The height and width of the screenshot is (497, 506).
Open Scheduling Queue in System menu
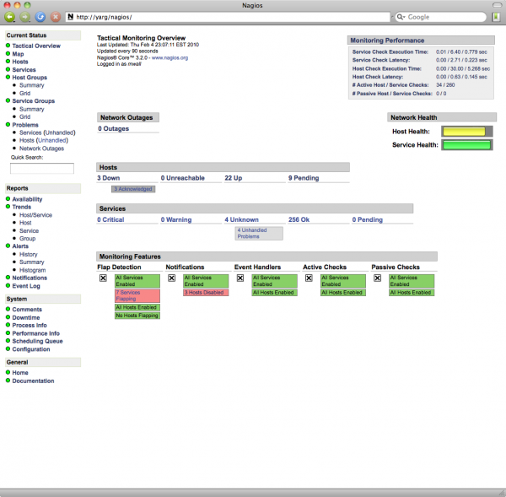tap(38, 341)
